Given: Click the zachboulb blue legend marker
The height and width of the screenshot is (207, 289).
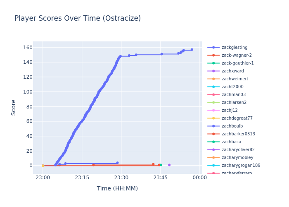Looking at the screenshot, I should pos(213,126).
